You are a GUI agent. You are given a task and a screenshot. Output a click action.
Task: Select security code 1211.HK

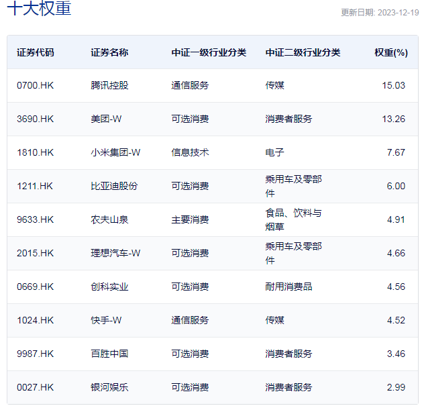coord(35,187)
